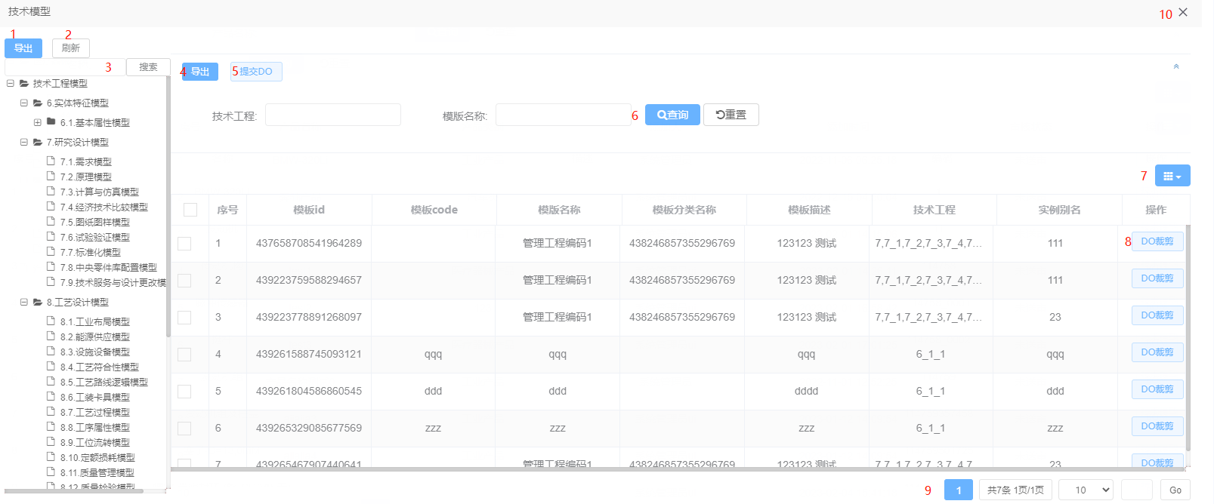This screenshot has height=504, width=1214.
Task: Select 7.6.试验验证模型 in tree
Action: [x=95, y=238]
